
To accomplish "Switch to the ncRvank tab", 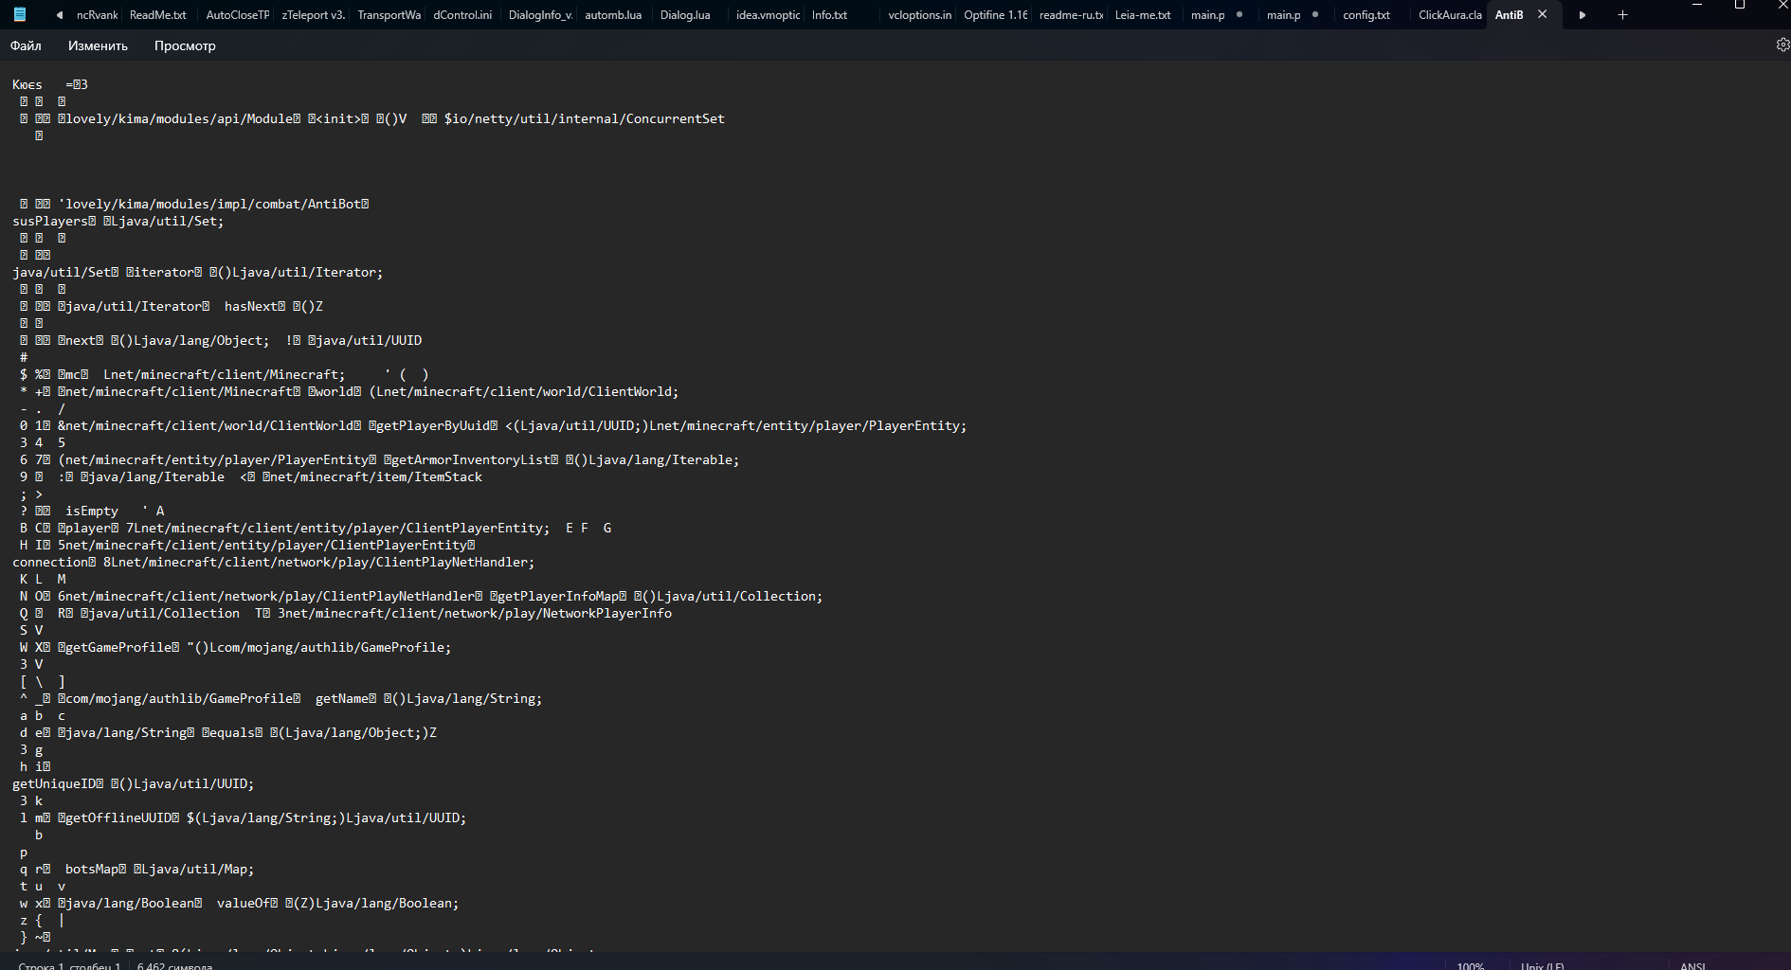I will click(98, 15).
